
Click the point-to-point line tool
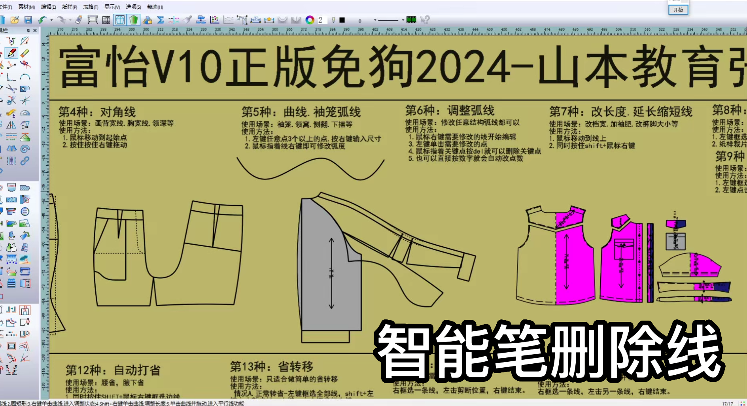pyautogui.click(x=11, y=64)
